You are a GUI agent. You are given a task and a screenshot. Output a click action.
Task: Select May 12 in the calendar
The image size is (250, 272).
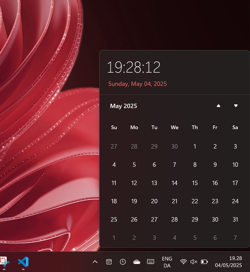[x=134, y=183]
